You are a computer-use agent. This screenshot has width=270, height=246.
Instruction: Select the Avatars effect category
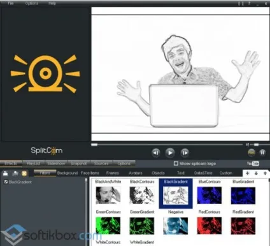[x=136, y=173]
